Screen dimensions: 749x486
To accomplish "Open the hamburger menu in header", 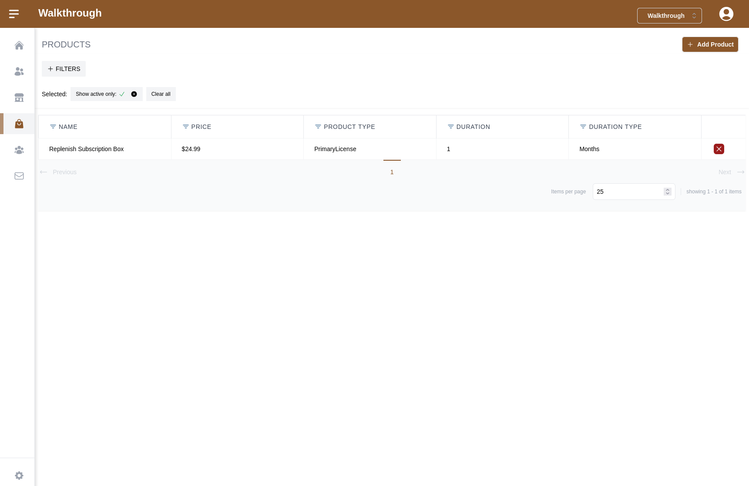I will (x=14, y=14).
